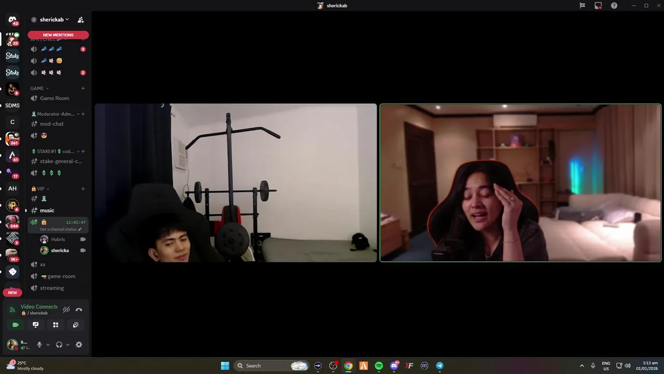Open the server labeled C
The height and width of the screenshot is (374, 664).
click(12, 122)
